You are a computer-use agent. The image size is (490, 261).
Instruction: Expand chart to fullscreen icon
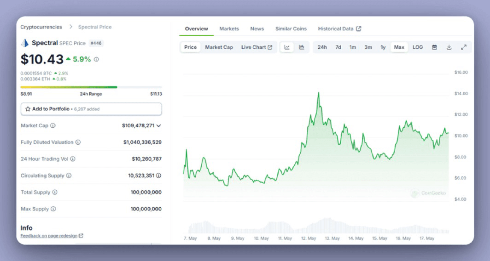point(464,47)
